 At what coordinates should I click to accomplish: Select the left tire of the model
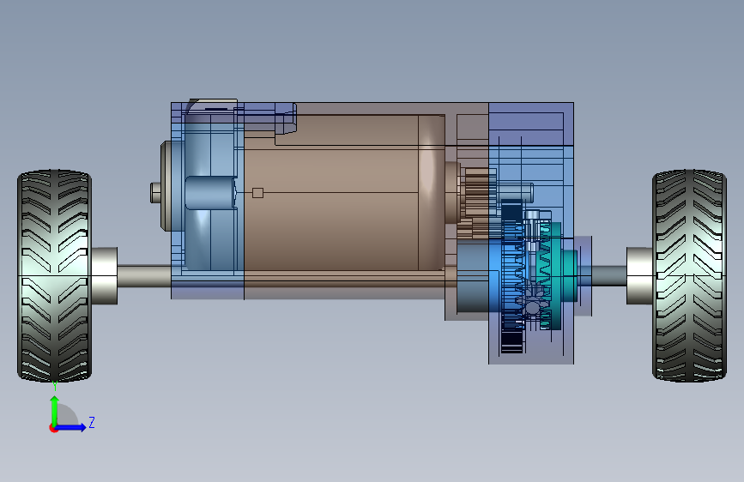tap(54, 275)
